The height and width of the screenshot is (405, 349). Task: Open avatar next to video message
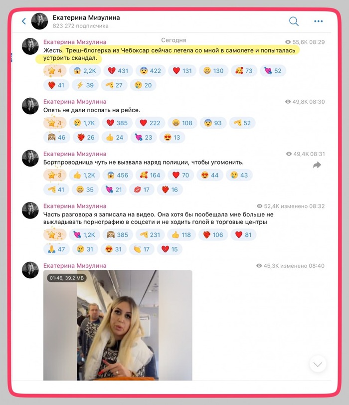pyautogui.click(x=30, y=270)
